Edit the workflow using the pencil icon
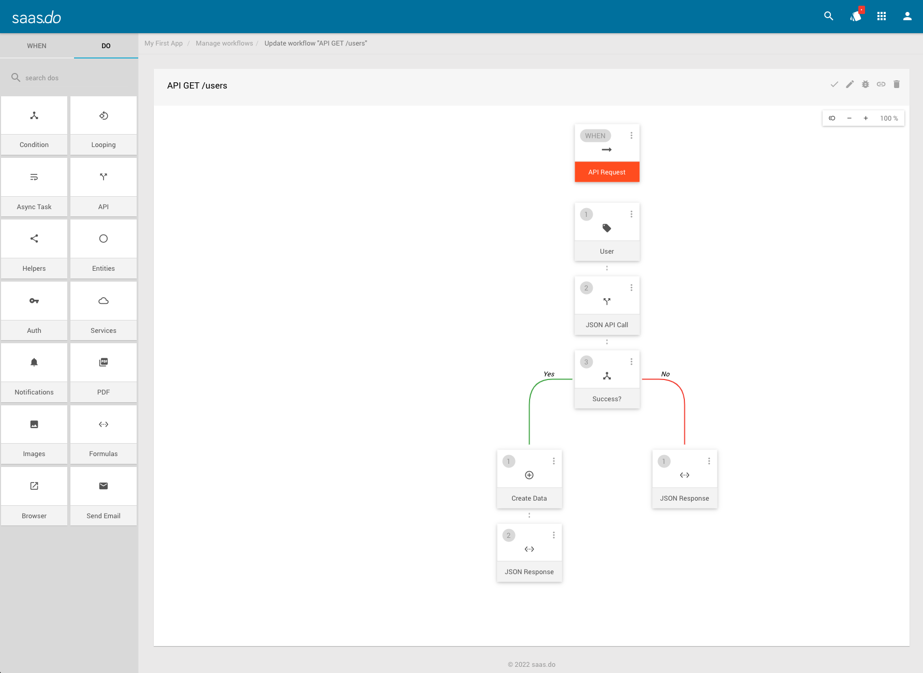 (849, 84)
